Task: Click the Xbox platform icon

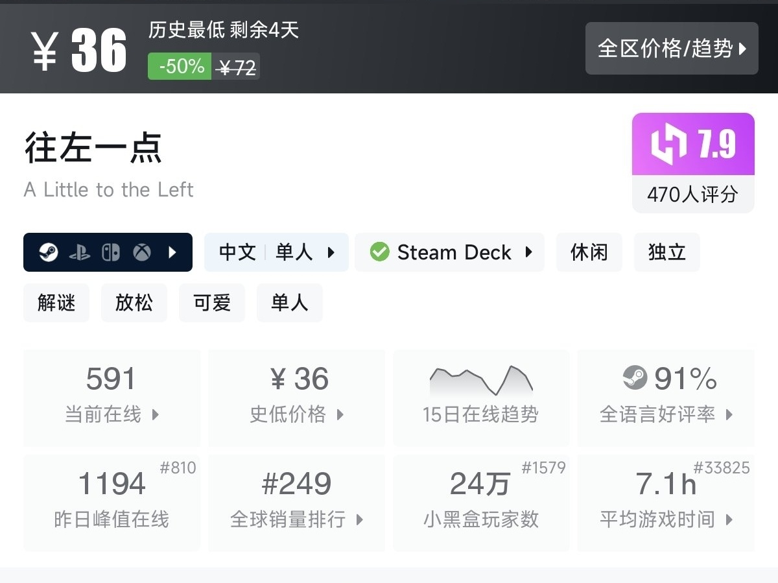Action: click(x=142, y=252)
